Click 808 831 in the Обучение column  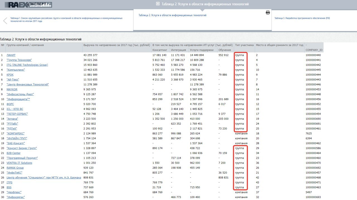[223, 178]
